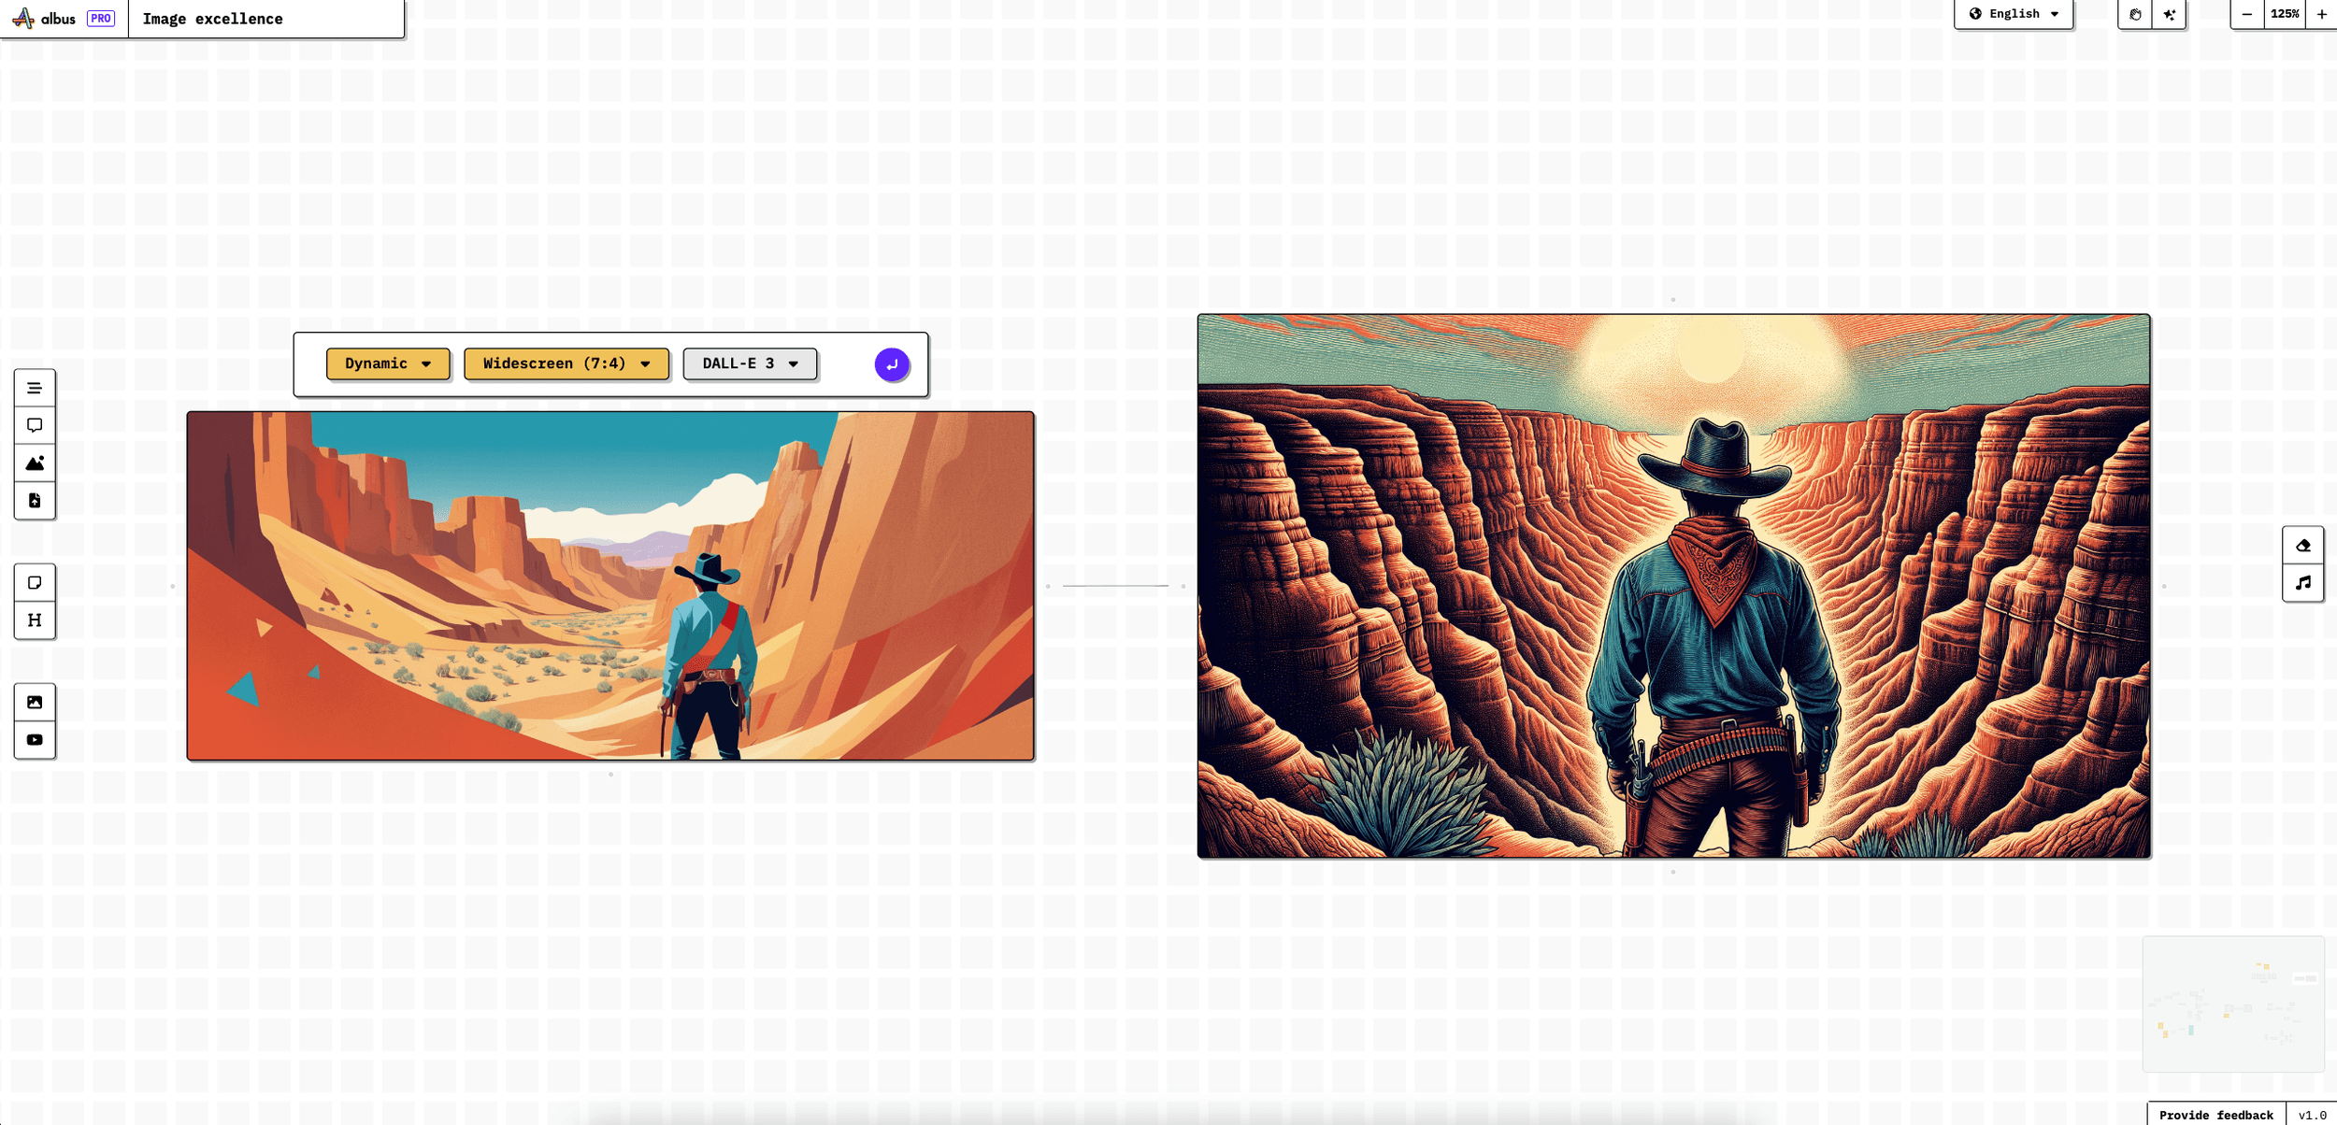Zoom in with the plus button
Screen dimensions: 2337x1125
click(x=2321, y=14)
